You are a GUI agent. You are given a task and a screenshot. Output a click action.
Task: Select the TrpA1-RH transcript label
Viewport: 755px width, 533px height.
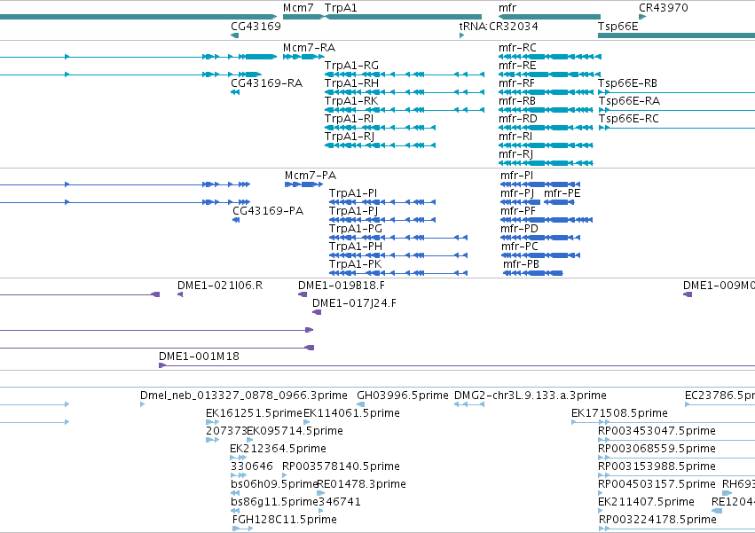coord(351,83)
